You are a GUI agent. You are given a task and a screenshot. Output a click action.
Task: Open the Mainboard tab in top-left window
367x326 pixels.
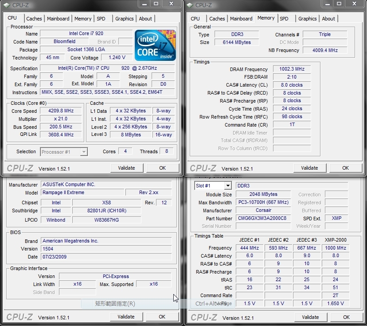pyautogui.click(x=58, y=19)
